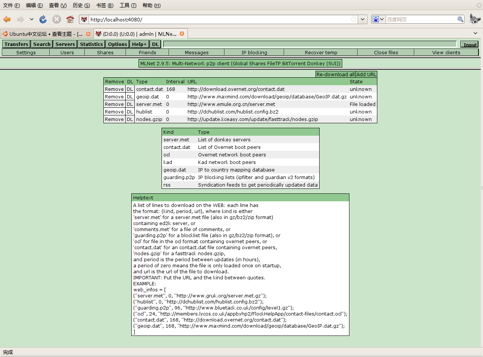This screenshot has height=357, width=483.
Task: Click the Statistics button
Action: tap(91, 44)
